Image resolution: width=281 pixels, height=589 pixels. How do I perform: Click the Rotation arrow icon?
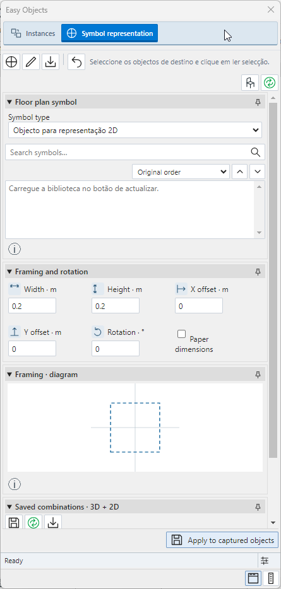(x=98, y=332)
